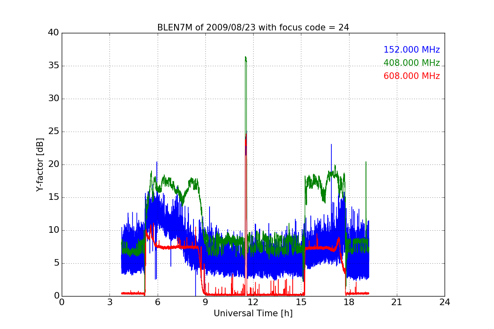Click y-axis tick label 35
Screen dimensions: 494x329
(54, 66)
